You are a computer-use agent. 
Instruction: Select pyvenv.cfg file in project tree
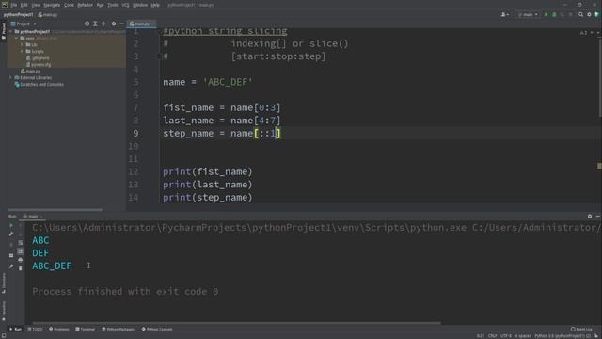pyautogui.click(x=39, y=65)
